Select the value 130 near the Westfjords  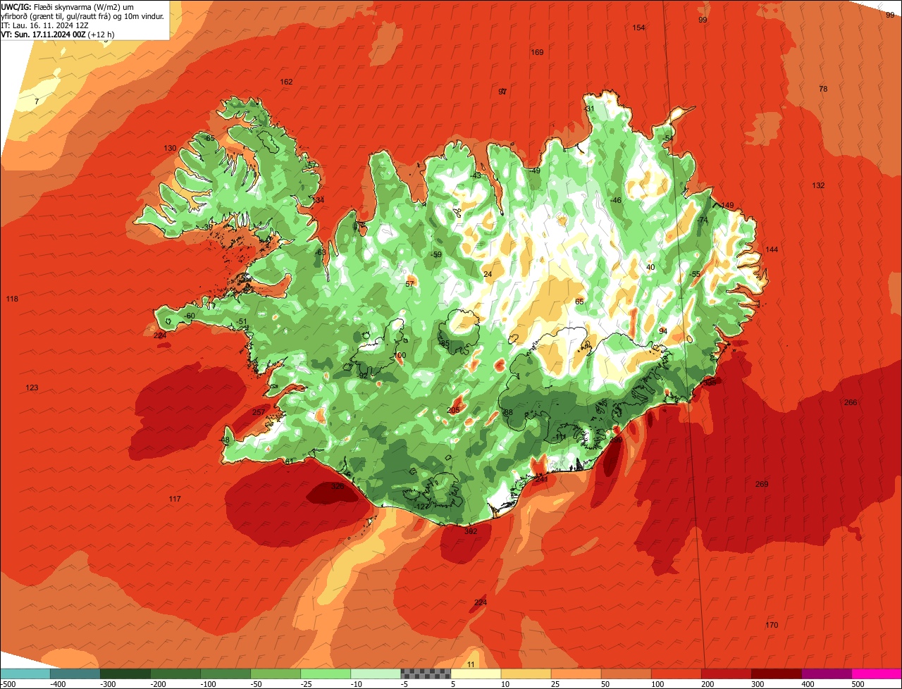tap(170, 148)
